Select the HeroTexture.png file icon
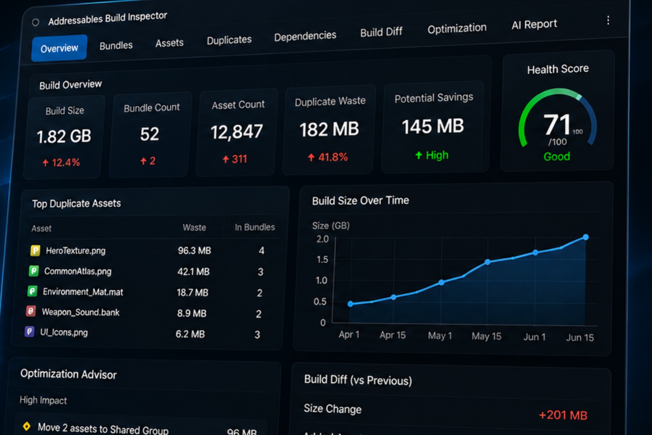 [x=35, y=250]
